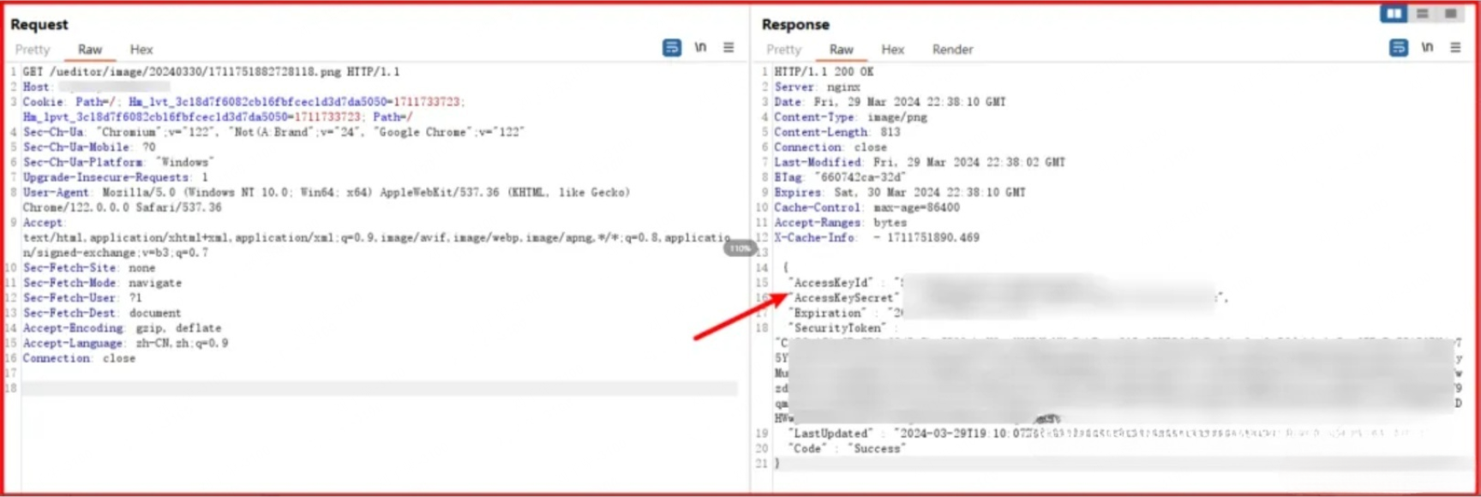Switch to the combined tabbed layout icon
Screen dimensions: 1481x497
[x=1450, y=14]
